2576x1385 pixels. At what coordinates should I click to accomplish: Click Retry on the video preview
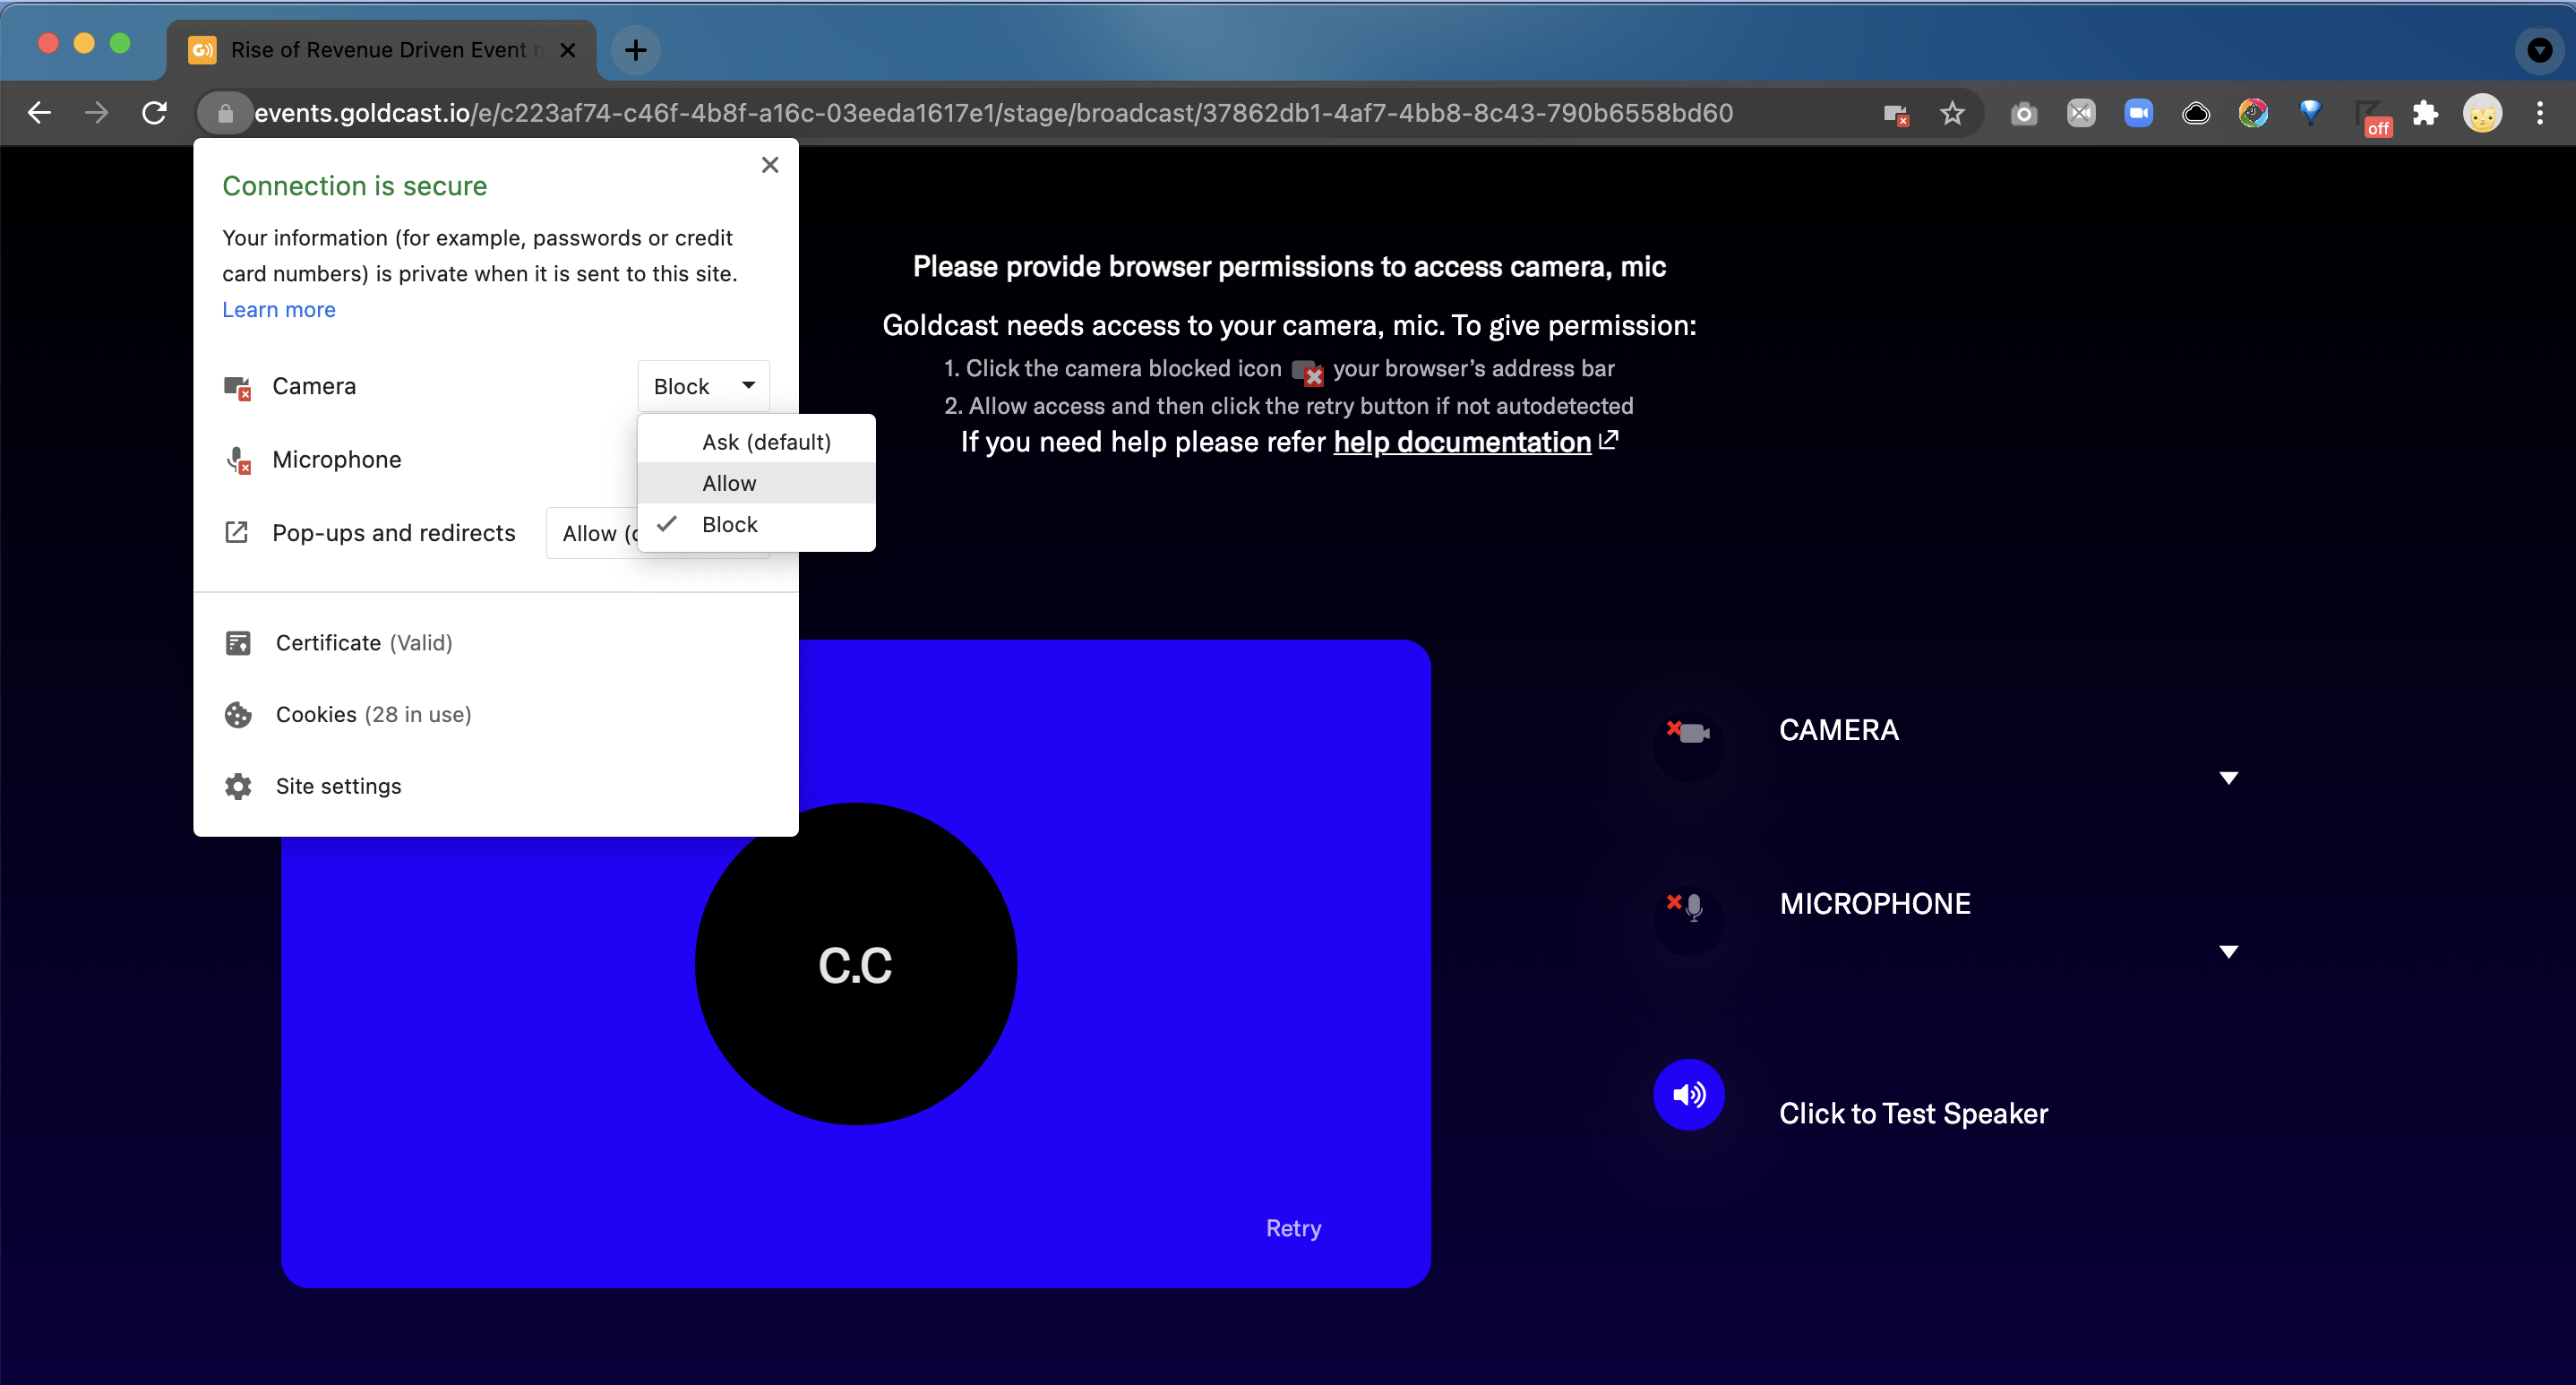click(x=1293, y=1228)
